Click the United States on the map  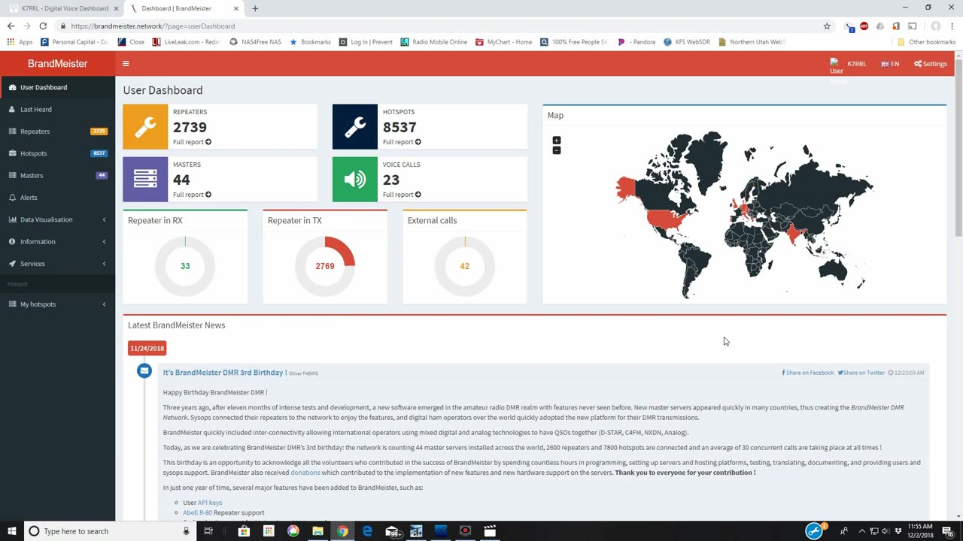click(x=668, y=219)
